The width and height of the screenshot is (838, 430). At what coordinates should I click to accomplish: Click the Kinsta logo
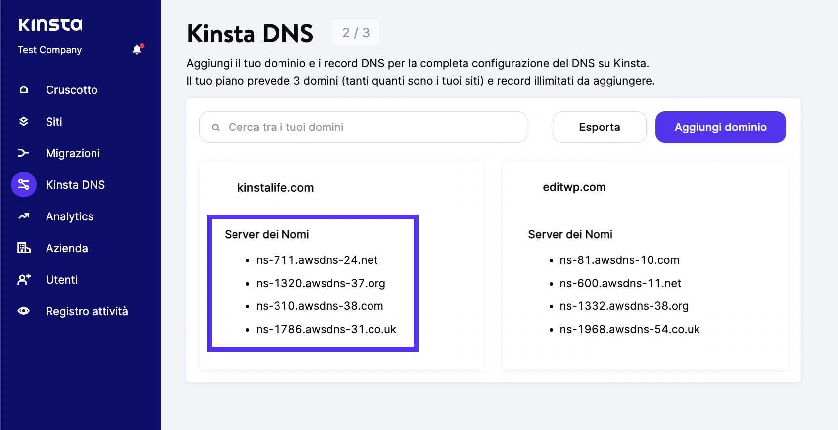click(x=49, y=24)
